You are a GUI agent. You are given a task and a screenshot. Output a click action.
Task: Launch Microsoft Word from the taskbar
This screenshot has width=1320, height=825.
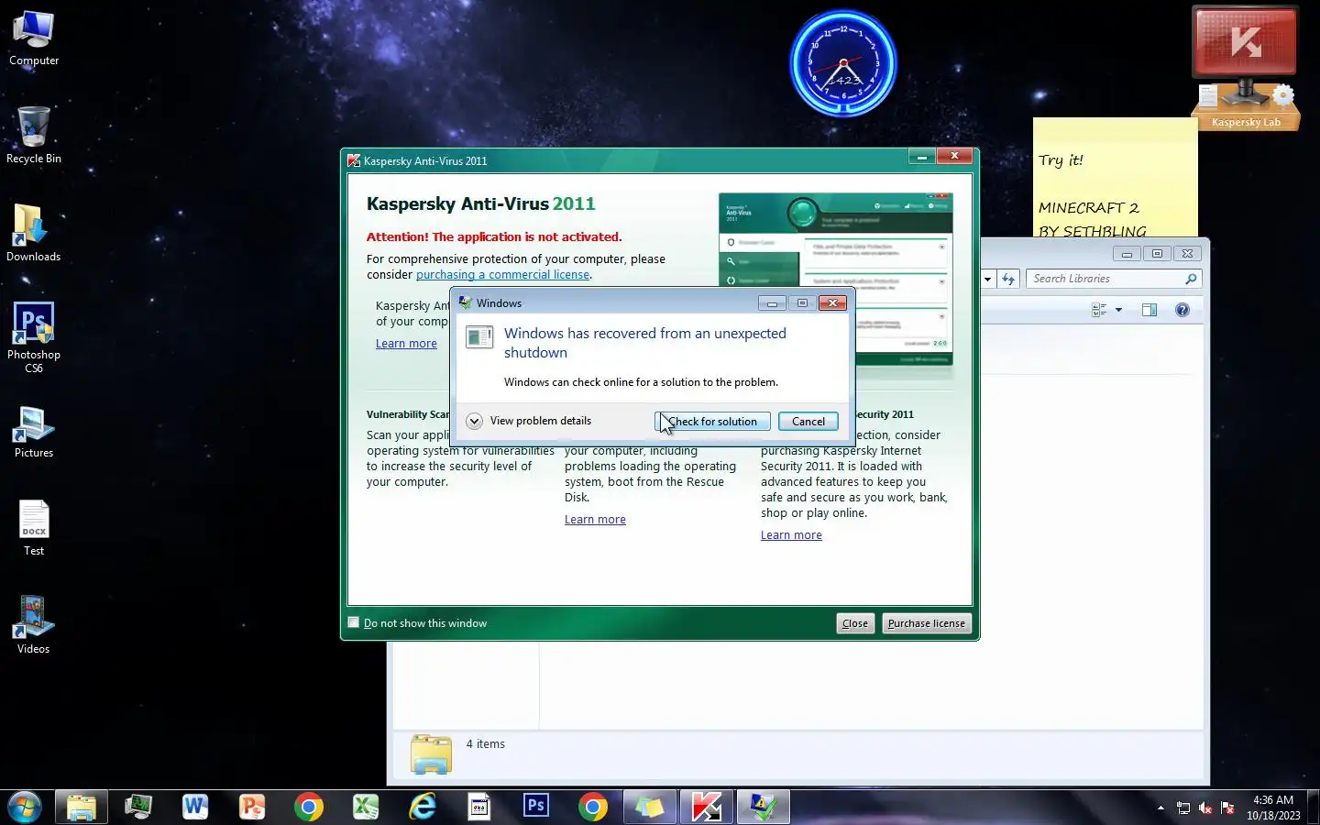195,808
